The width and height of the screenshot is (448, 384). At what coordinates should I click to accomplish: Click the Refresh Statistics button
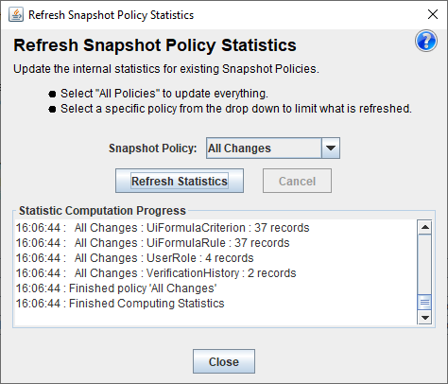(x=180, y=181)
